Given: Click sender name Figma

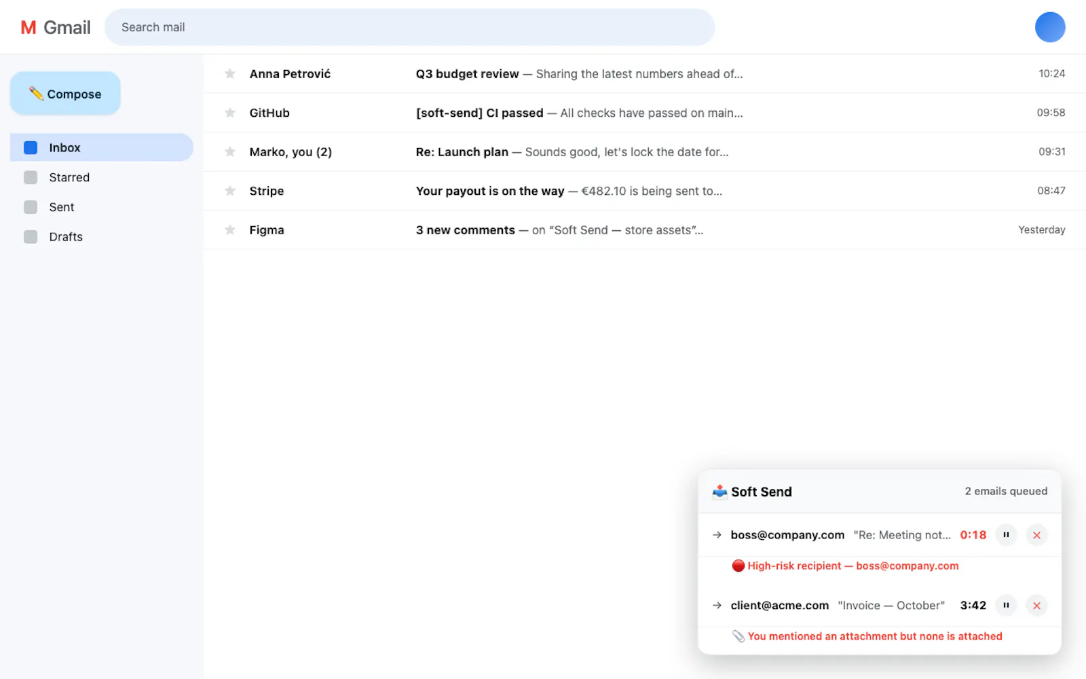Looking at the screenshot, I should (267, 230).
